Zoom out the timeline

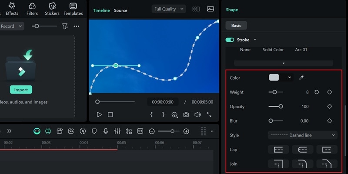pyautogui.click(x=151, y=131)
